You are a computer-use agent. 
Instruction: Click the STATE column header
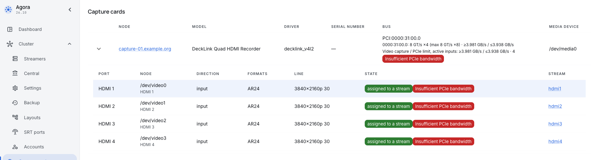click(371, 74)
